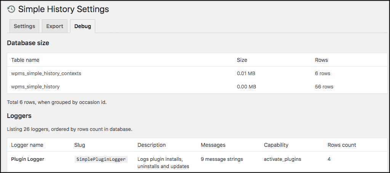
Task: Open the Export tab
Action: (x=54, y=26)
